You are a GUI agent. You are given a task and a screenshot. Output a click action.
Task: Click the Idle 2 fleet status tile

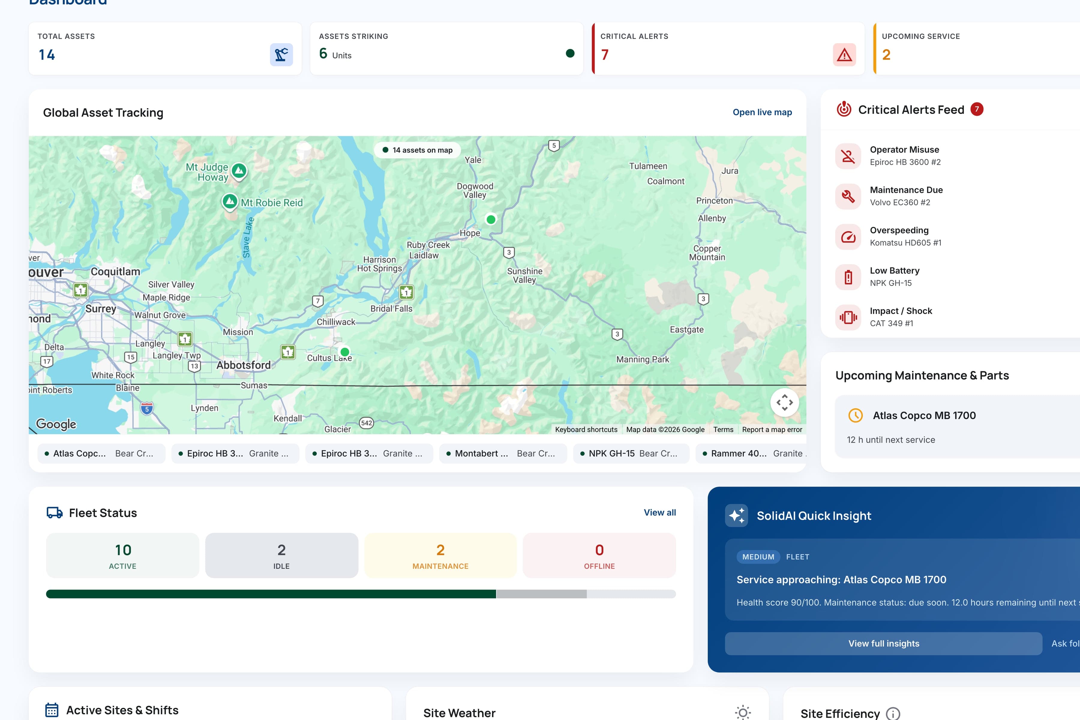pos(281,555)
